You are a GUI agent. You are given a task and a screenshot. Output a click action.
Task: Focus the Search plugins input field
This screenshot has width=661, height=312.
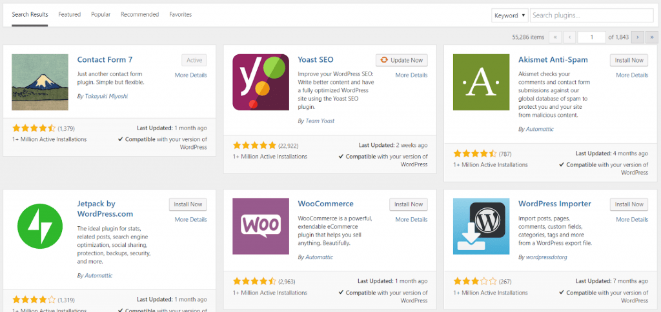592,15
